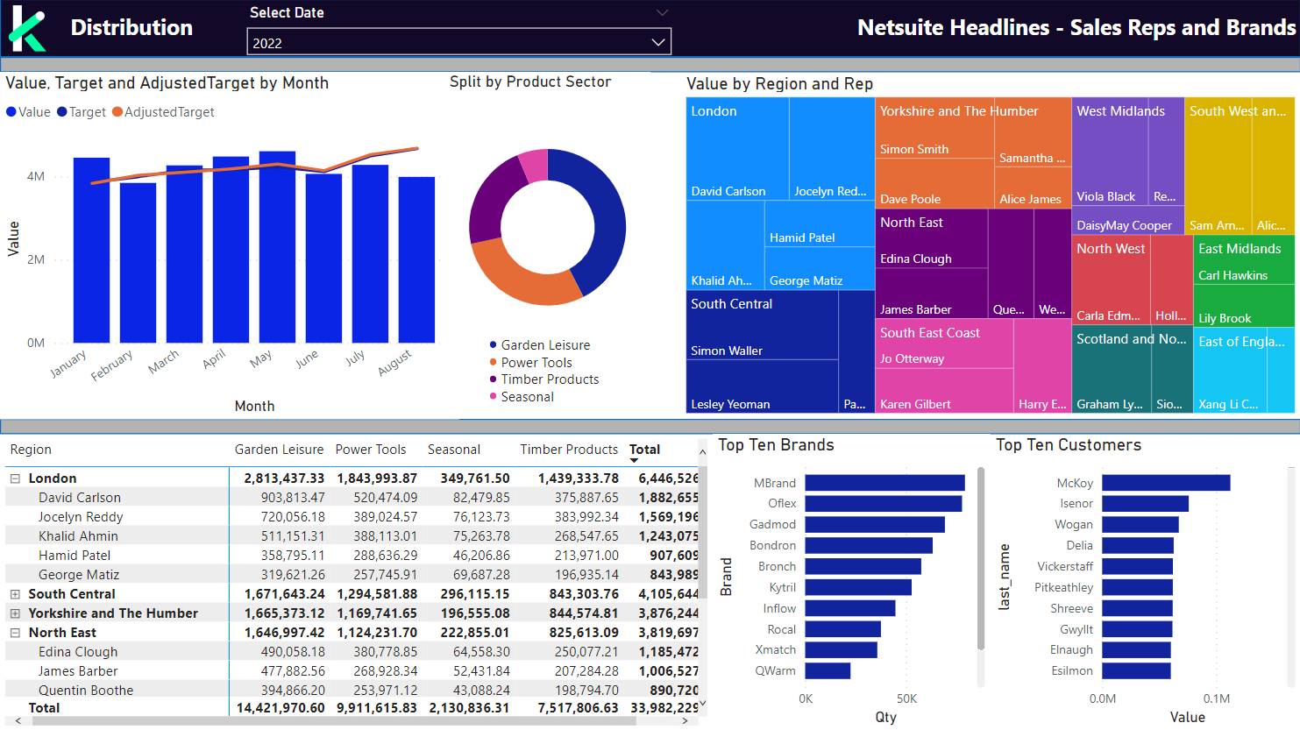
Task: Select the David Carlson table row
Action: coord(352,498)
